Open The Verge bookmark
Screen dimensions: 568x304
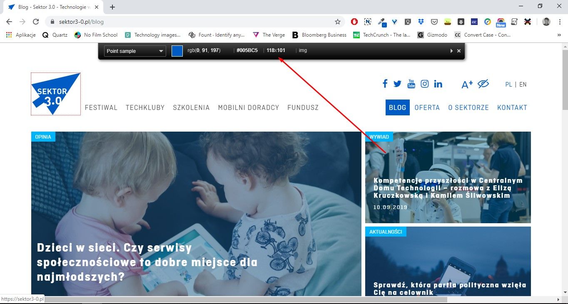[269, 35]
